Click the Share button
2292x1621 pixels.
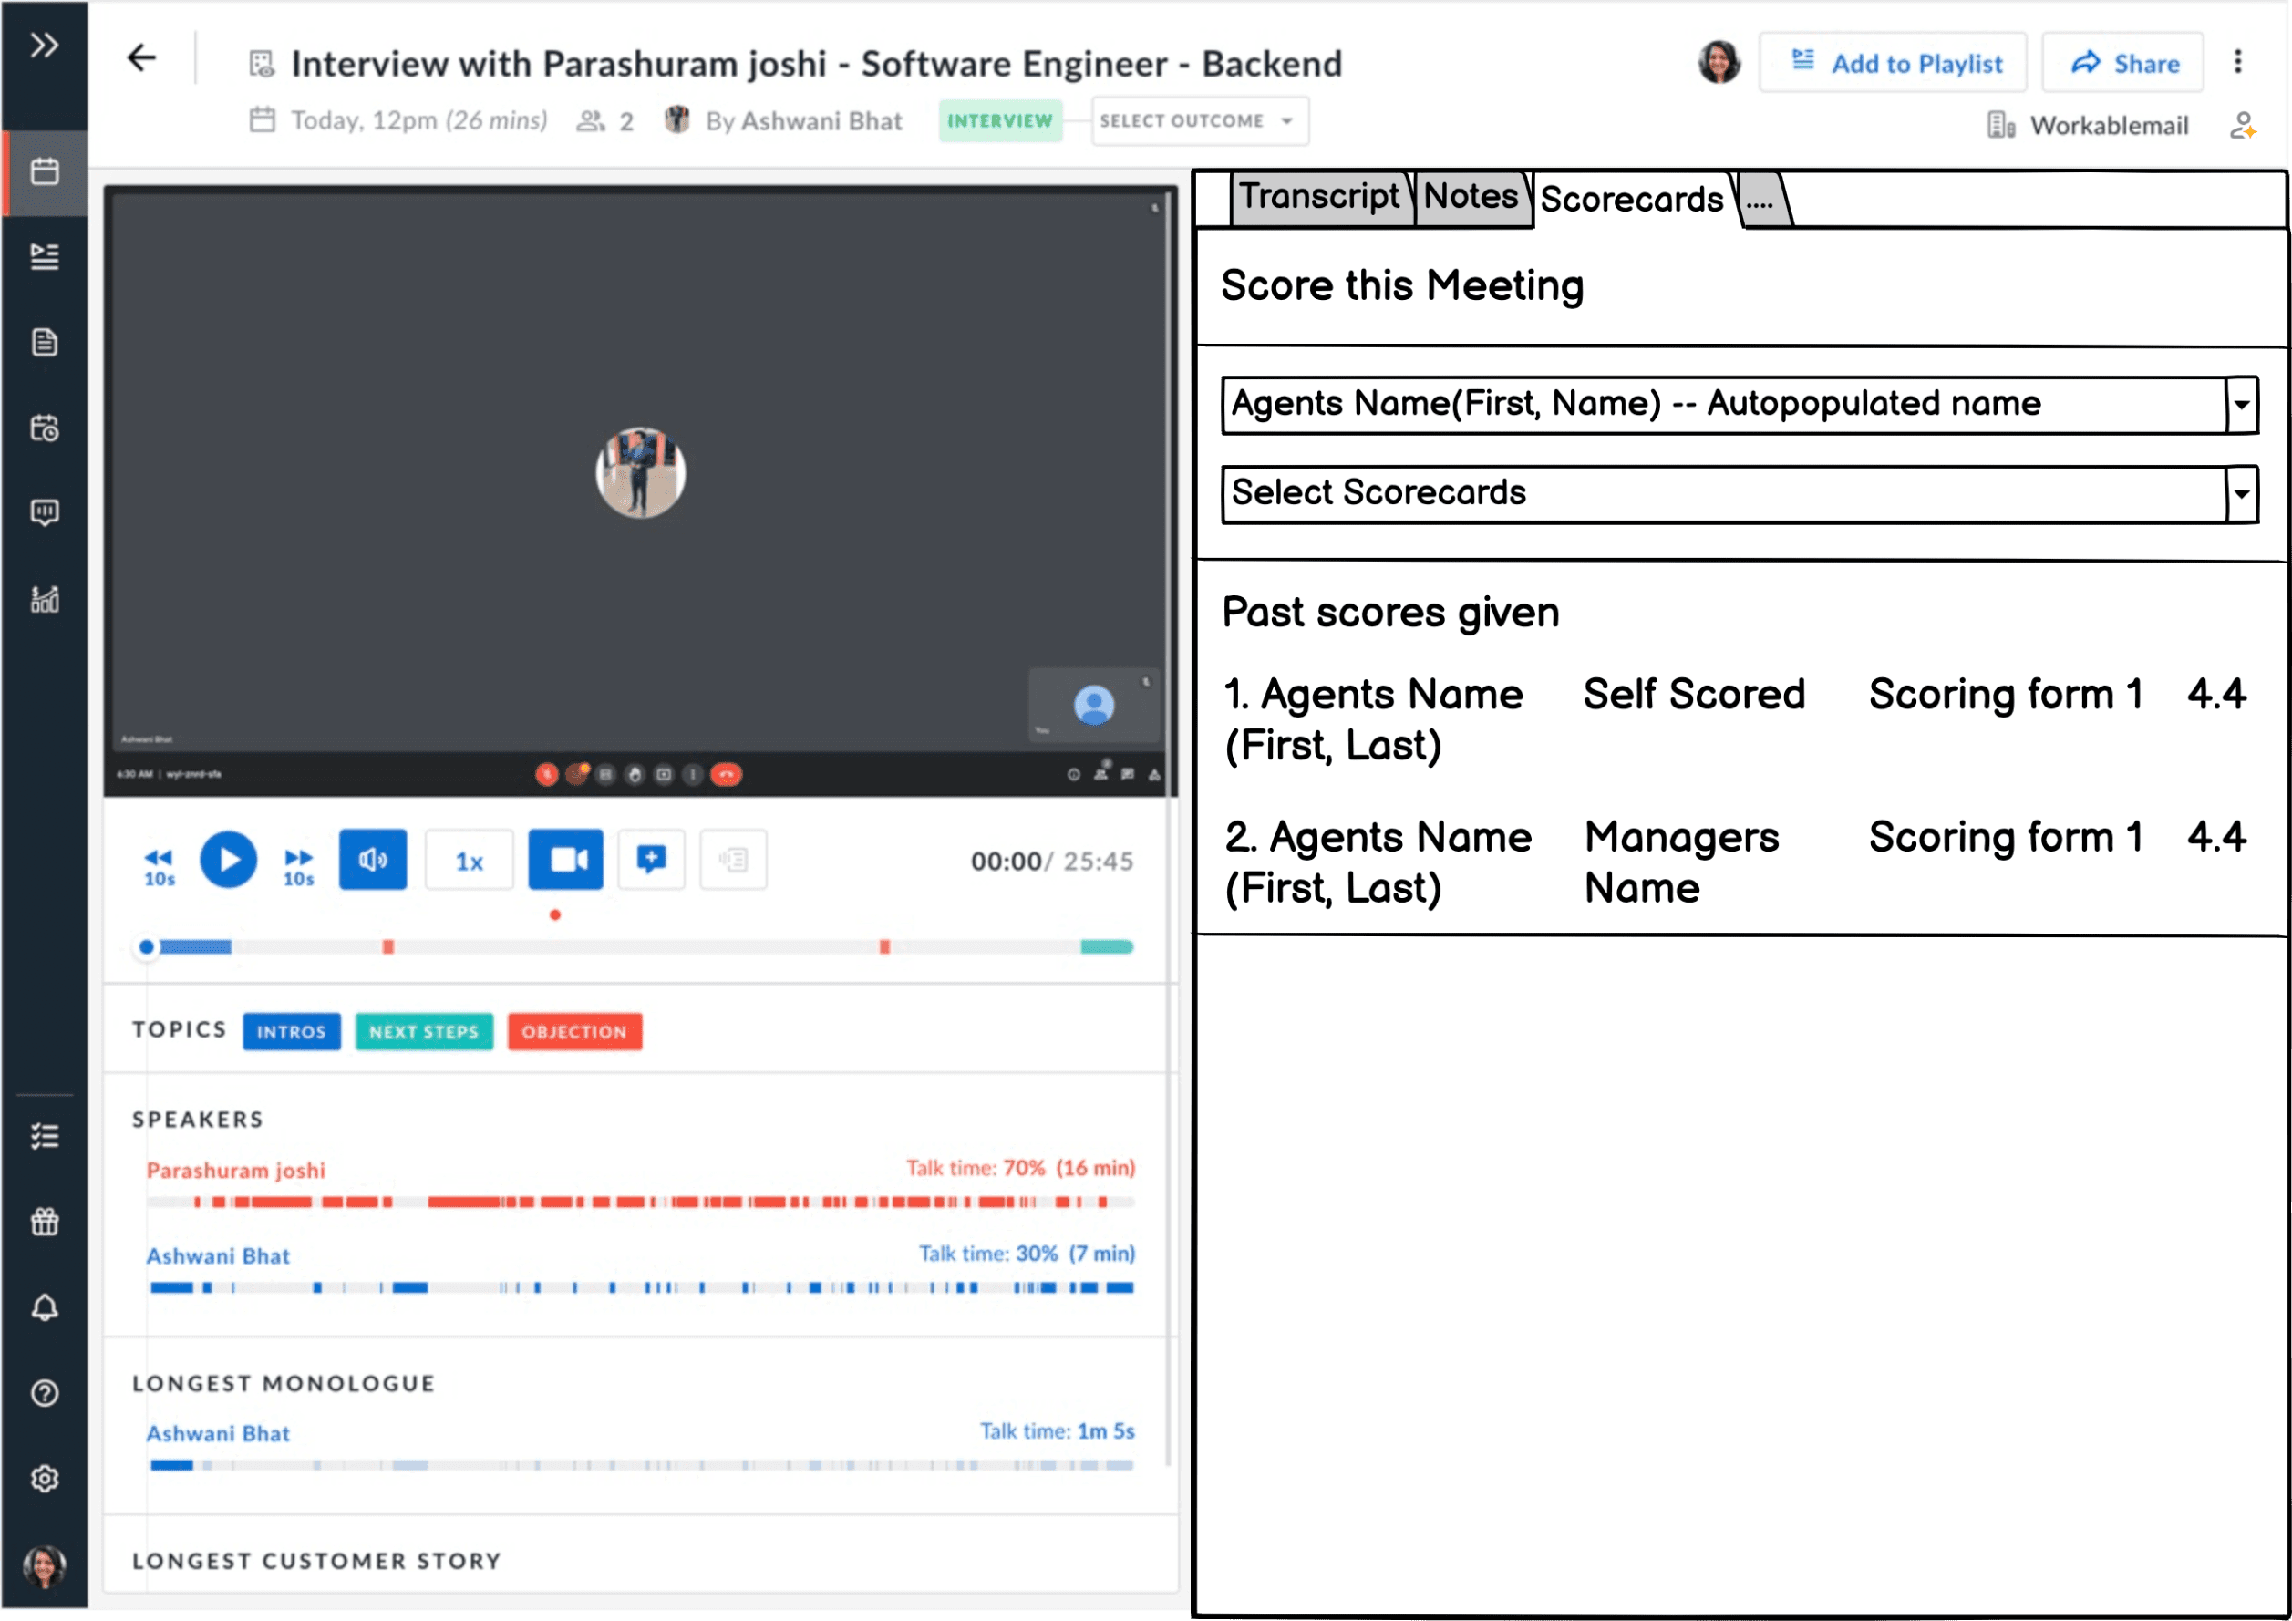click(2123, 63)
